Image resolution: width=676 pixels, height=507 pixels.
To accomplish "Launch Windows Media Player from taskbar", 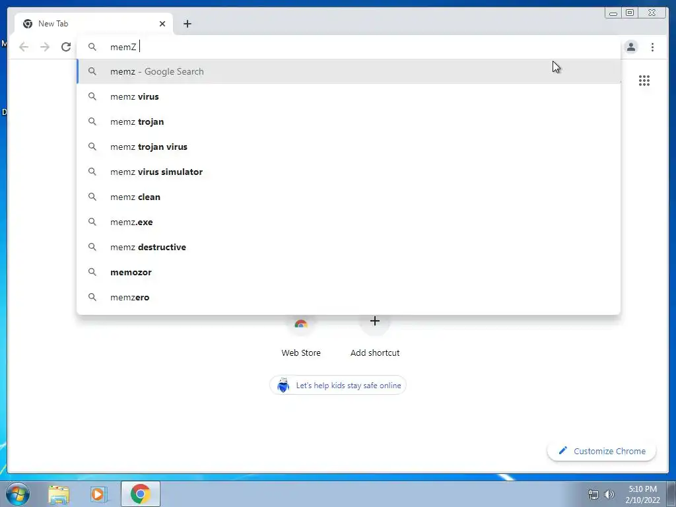I will coord(98,494).
